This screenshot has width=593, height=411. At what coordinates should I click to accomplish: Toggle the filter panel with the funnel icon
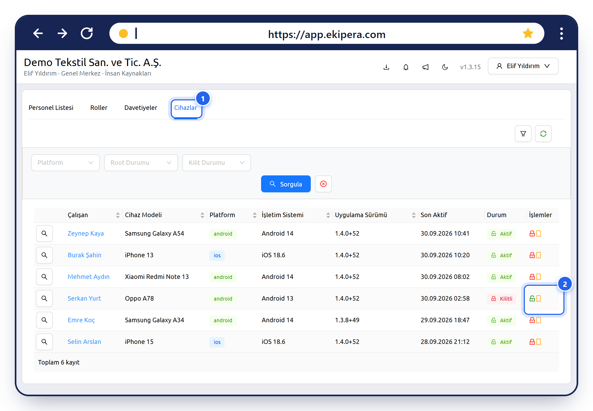coord(523,134)
